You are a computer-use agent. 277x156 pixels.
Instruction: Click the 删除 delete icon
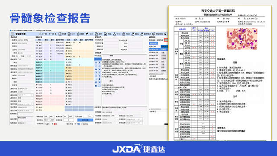[78, 34]
